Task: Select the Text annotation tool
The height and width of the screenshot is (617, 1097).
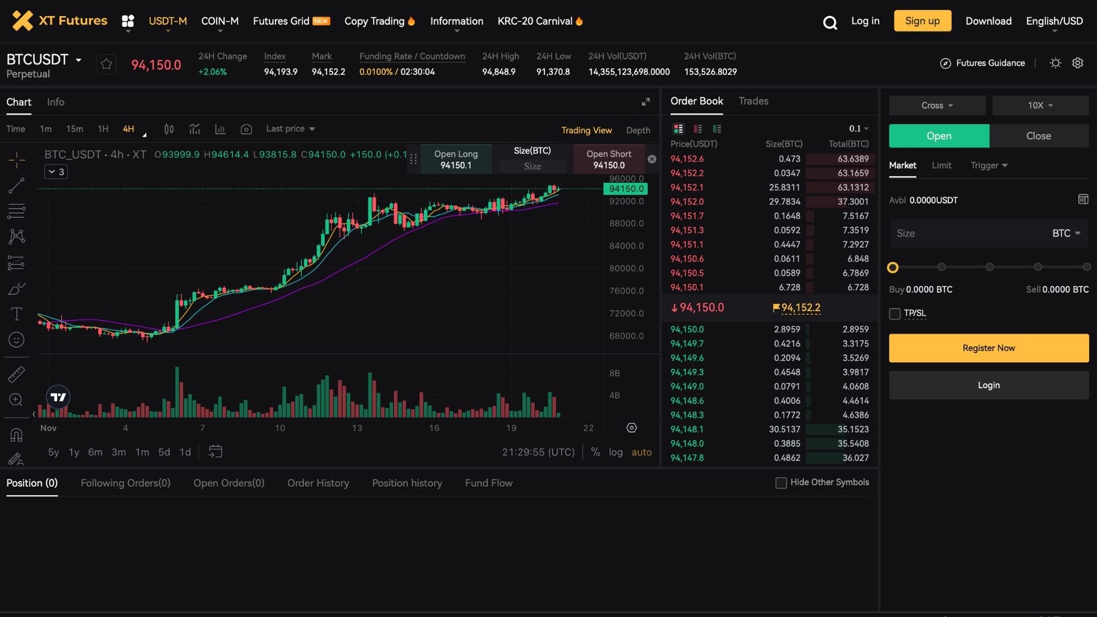Action: (x=17, y=314)
